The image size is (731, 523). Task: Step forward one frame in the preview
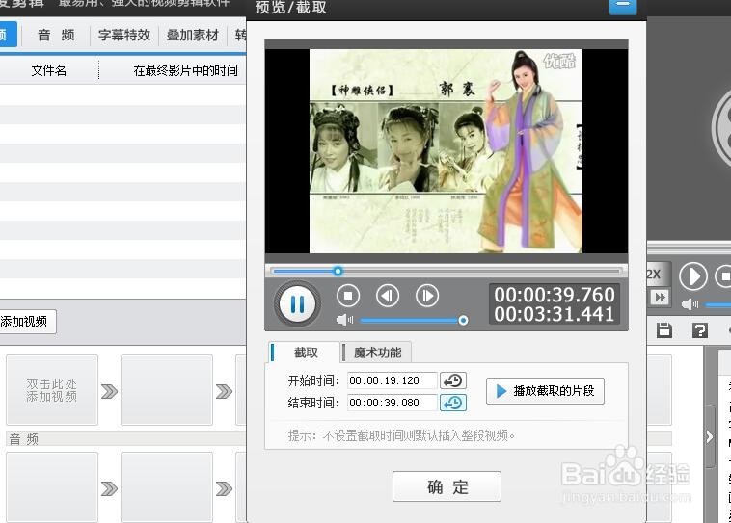coord(427,296)
